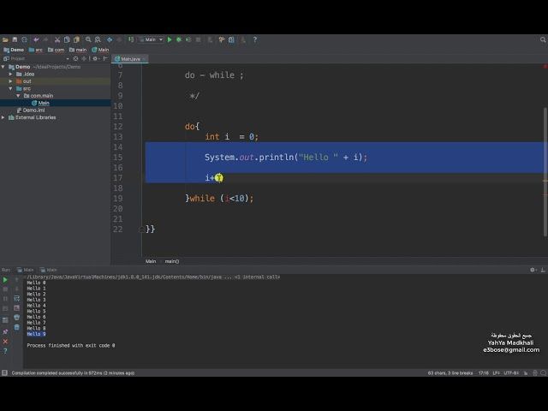Select main folder in navigation breadcrumb

click(78, 50)
